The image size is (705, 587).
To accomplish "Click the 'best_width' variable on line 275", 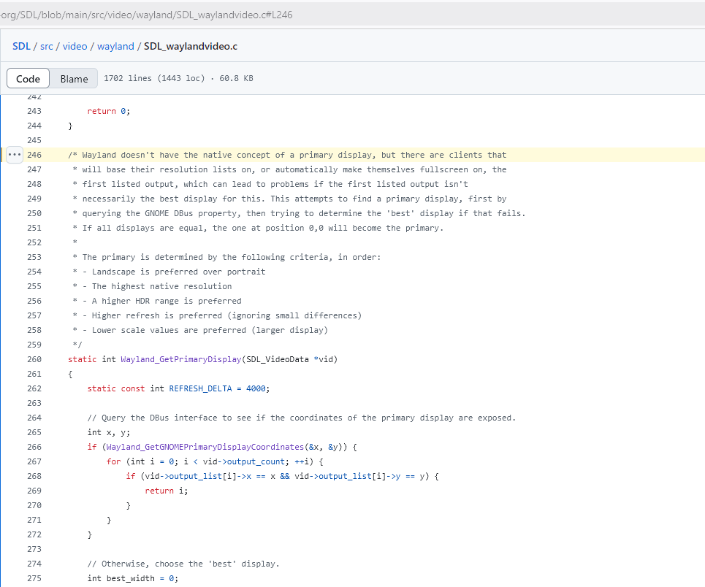I will pyautogui.click(x=130, y=578).
